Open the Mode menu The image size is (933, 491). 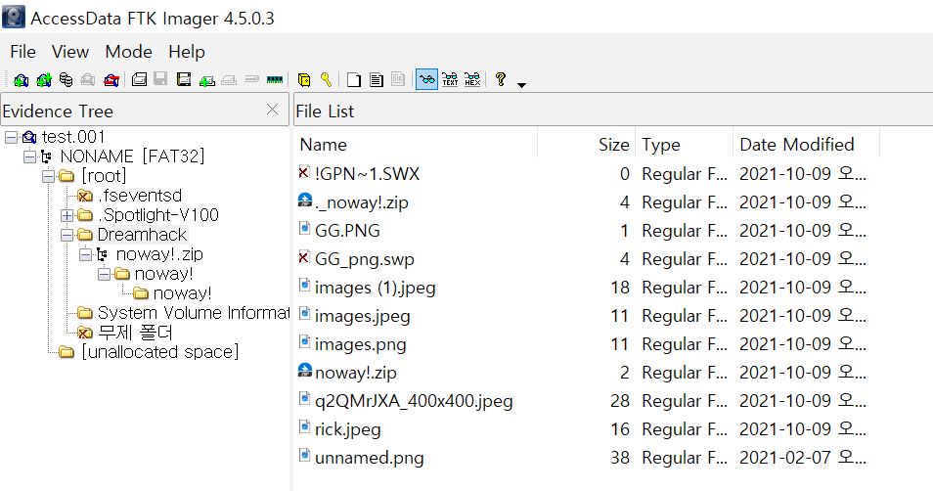tap(128, 52)
